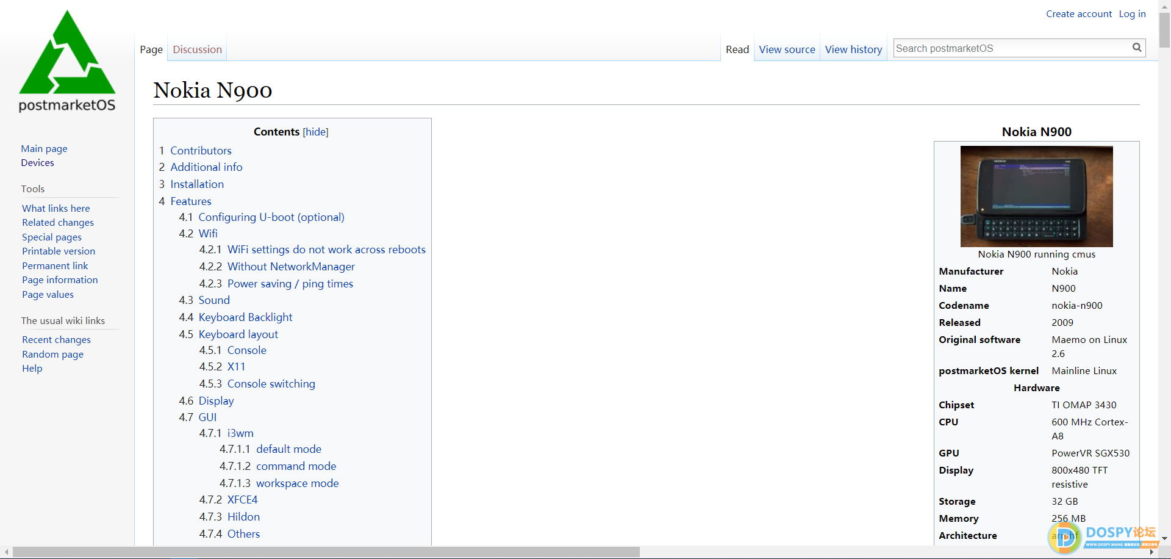This screenshot has width=1171, height=559.
Task: Open the View history tab
Action: click(853, 49)
